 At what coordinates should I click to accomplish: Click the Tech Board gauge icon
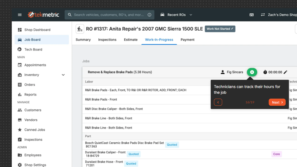click(x=19, y=49)
